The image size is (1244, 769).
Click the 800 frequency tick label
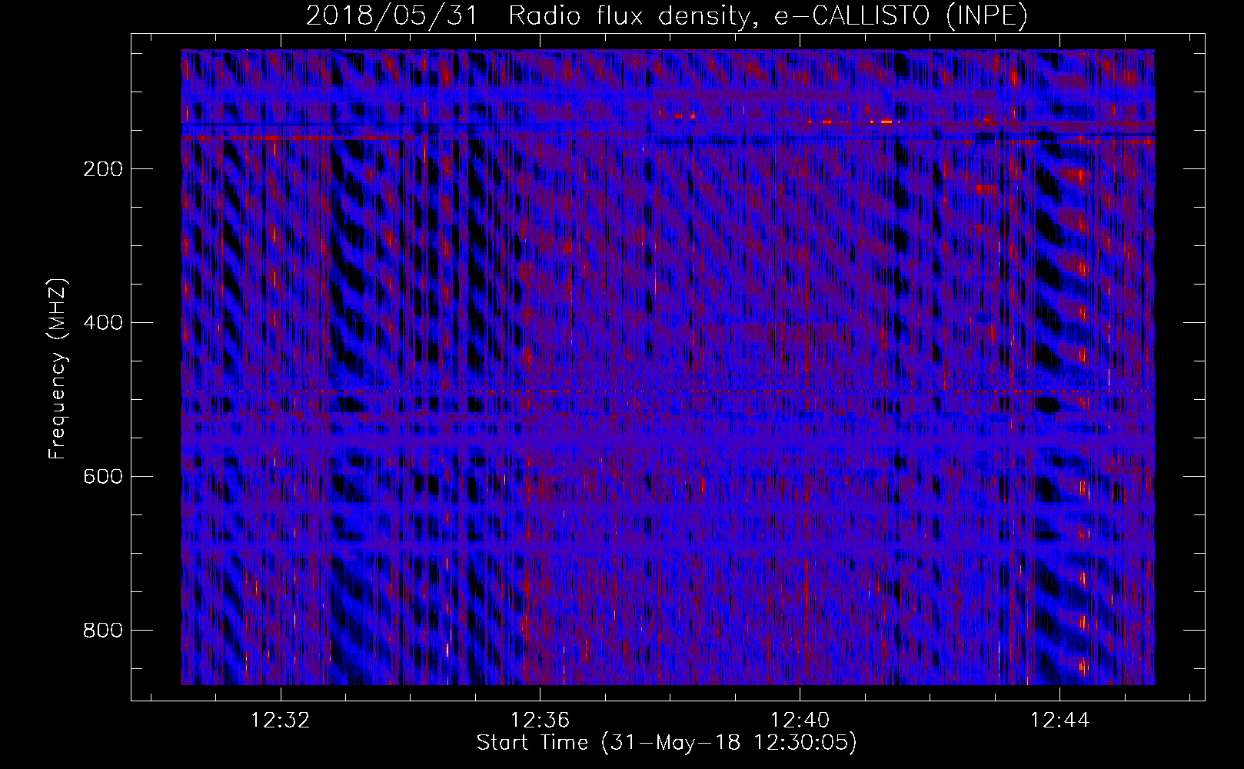click(102, 631)
